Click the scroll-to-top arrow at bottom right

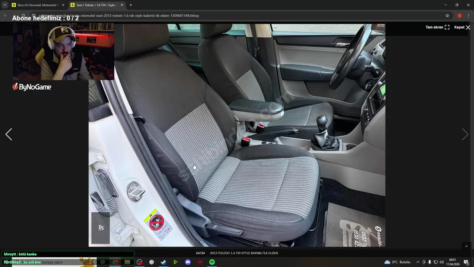click(x=467, y=246)
